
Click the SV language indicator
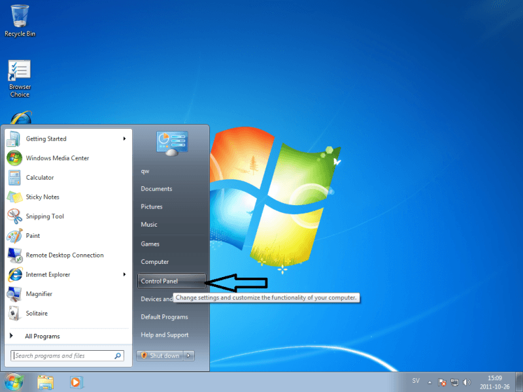(x=416, y=381)
